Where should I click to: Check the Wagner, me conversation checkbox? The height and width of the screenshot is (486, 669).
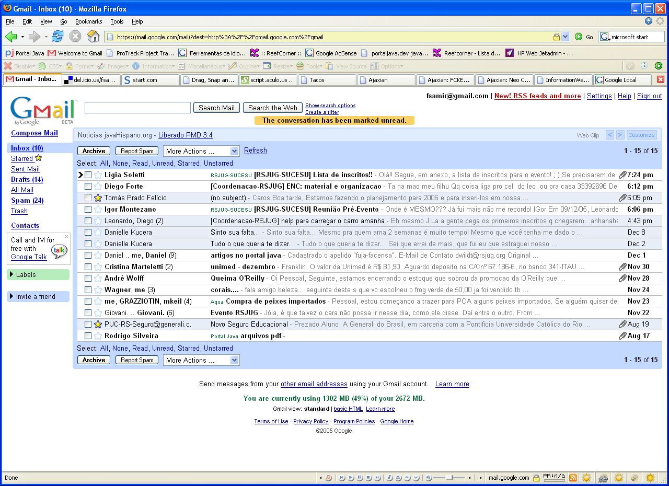tap(88, 290)
